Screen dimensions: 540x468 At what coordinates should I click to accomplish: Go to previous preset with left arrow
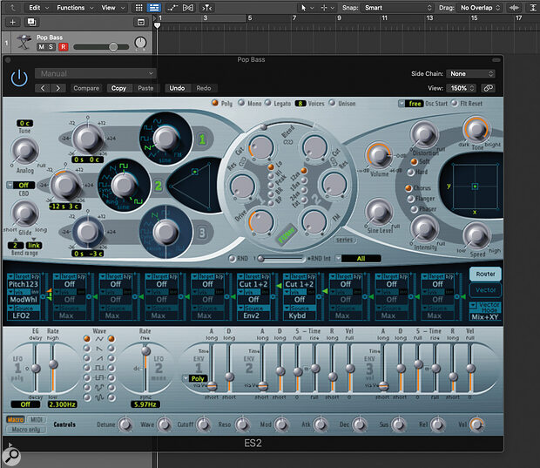(x=43, y=88)
